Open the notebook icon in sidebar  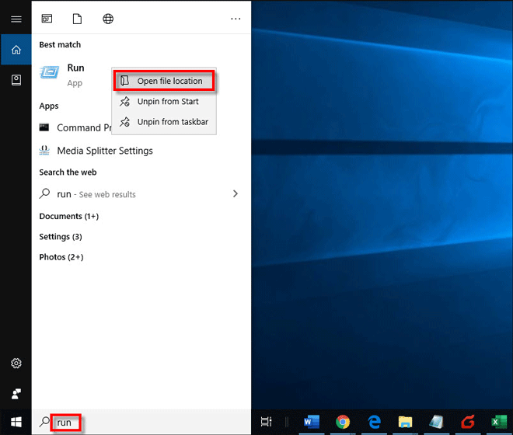click(16, 80)
